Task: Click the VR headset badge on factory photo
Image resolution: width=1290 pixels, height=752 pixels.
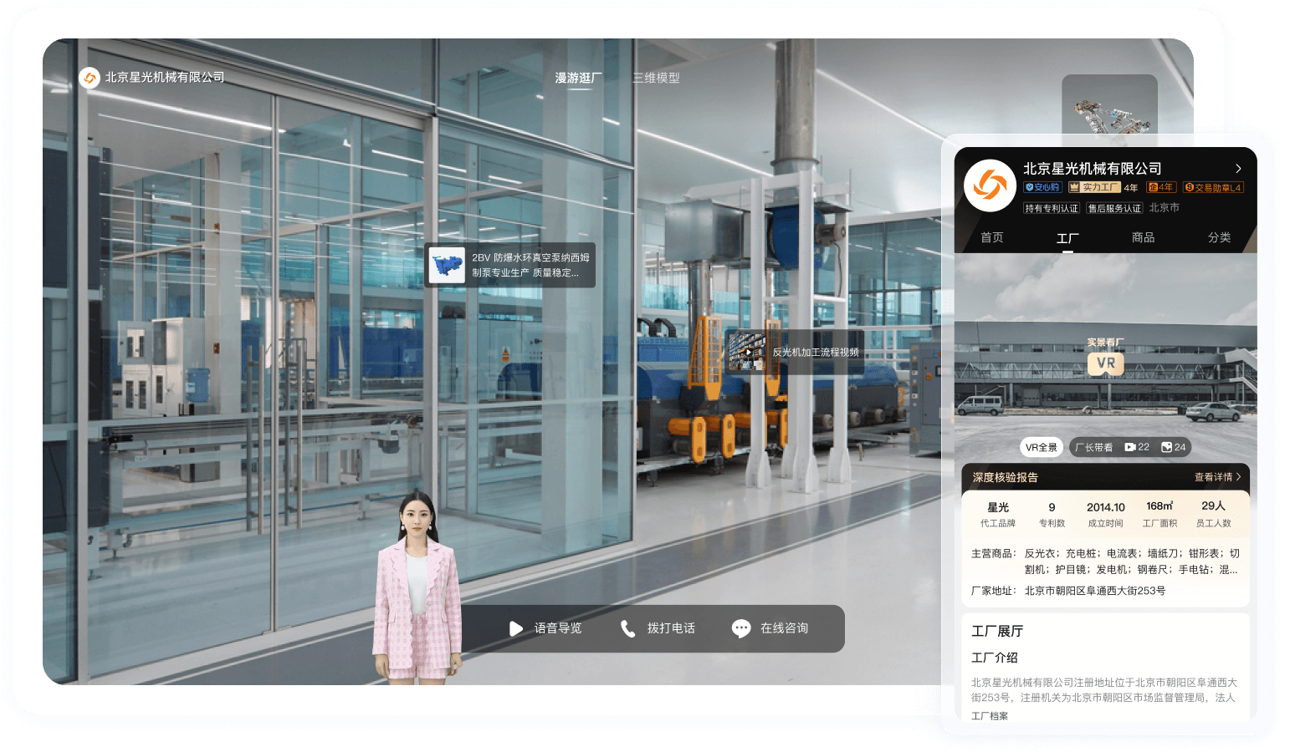Action: [1105, 363]
